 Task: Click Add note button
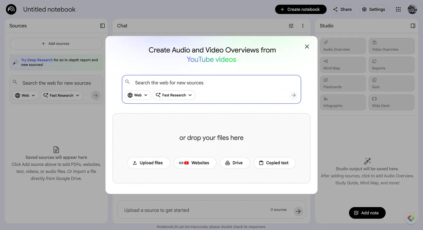click(367, 213)
